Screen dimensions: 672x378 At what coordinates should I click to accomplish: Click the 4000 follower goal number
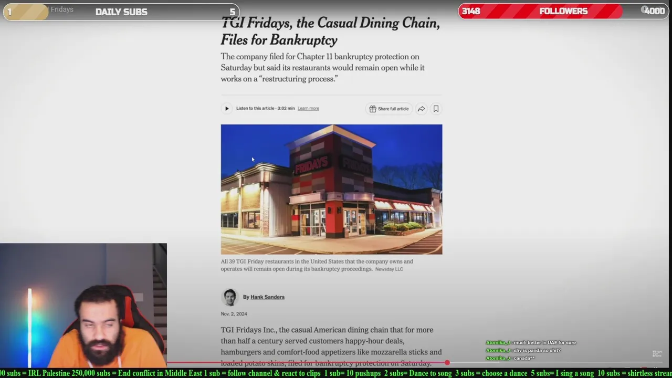[654, 11]
